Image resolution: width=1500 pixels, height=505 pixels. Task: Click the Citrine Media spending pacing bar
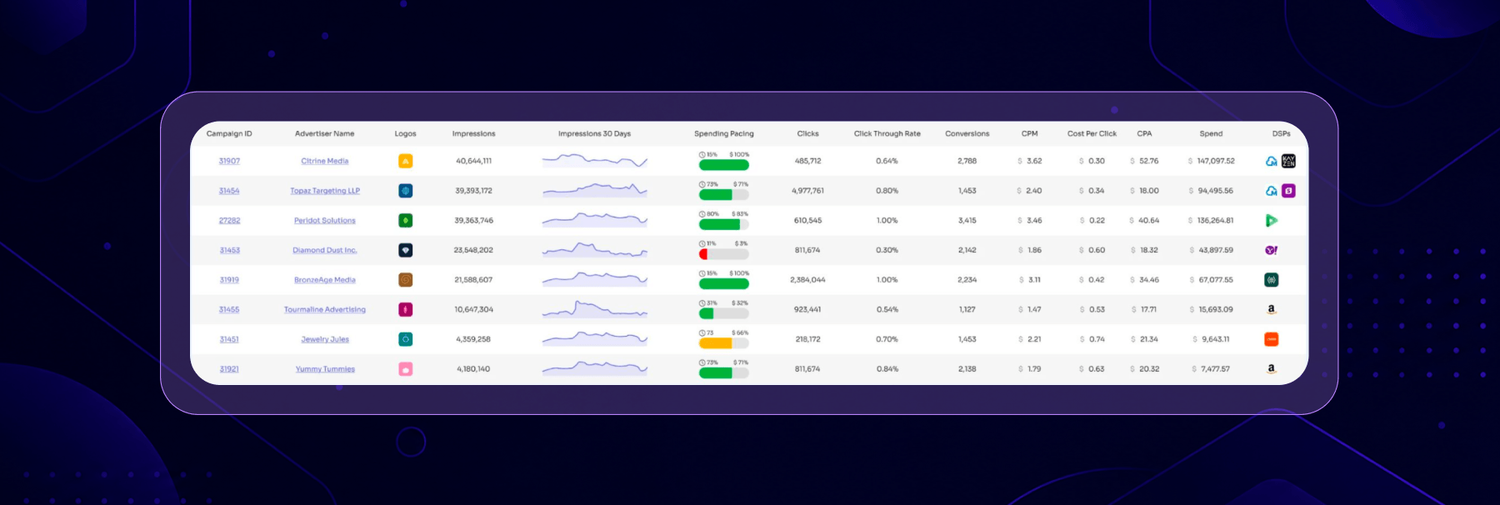[x=723, y=165]
